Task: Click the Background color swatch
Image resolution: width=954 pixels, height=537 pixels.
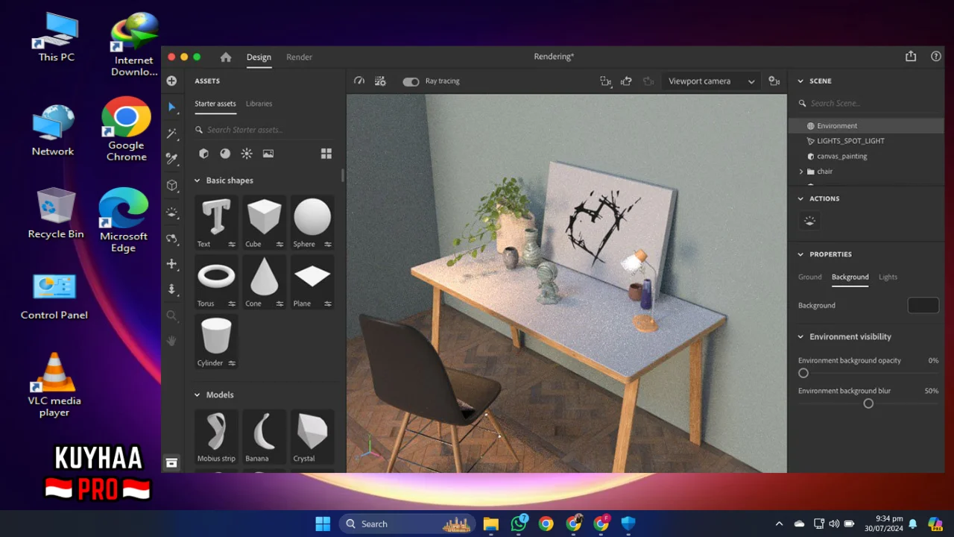Action: coord(923,305)
